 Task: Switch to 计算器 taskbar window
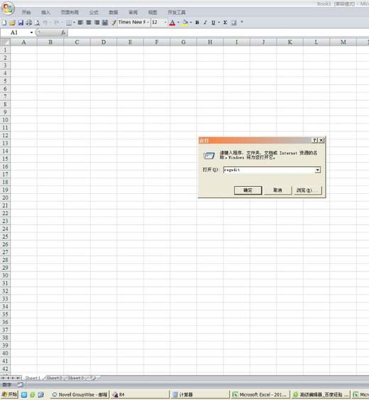tap(200, 394)
